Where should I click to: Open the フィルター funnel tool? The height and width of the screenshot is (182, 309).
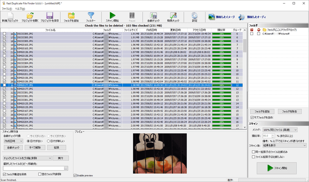click(91, 16)
